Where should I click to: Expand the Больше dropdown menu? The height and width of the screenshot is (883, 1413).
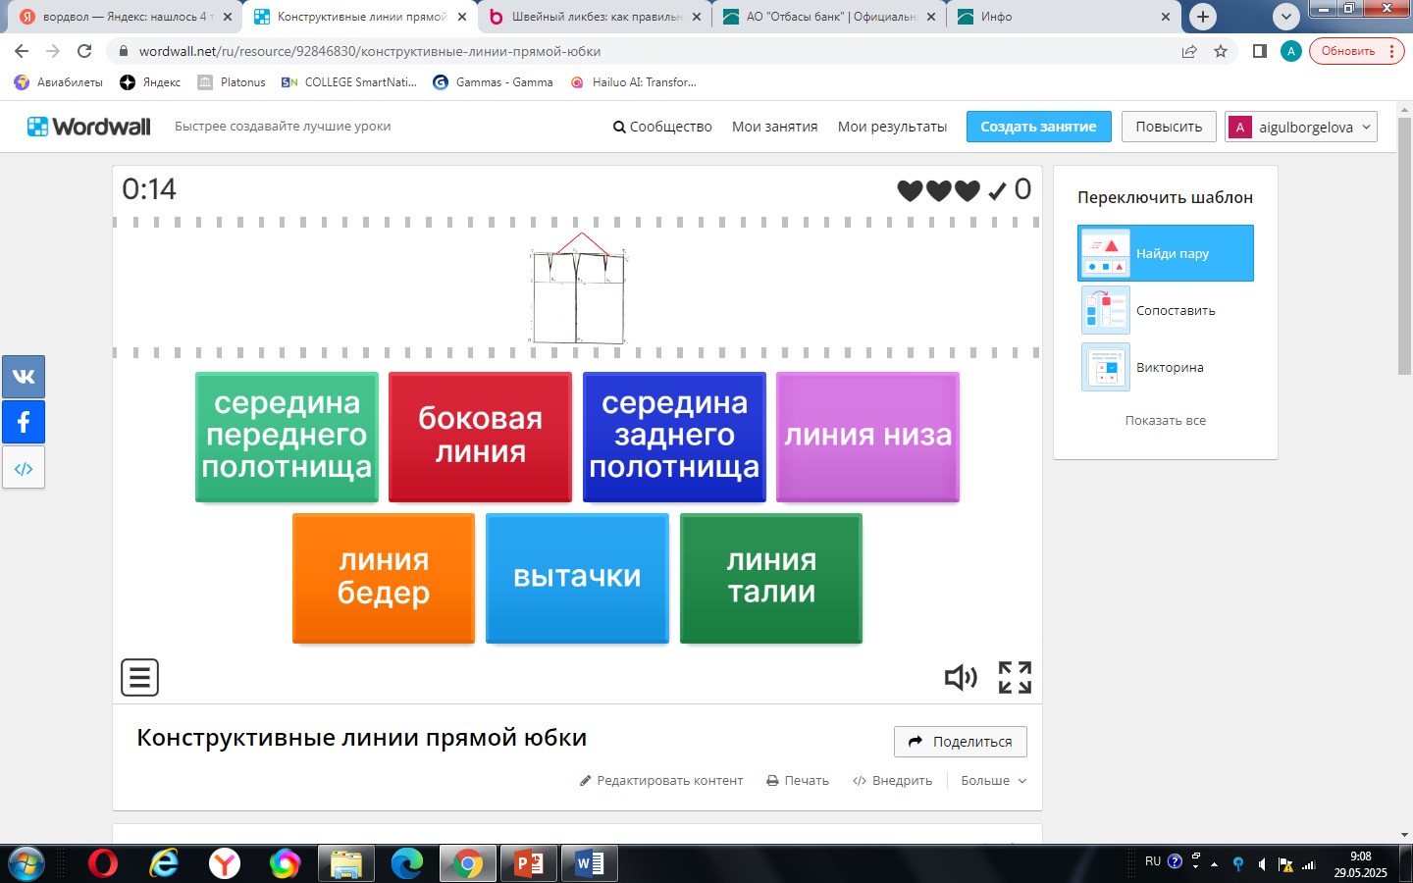pos(993,781)
